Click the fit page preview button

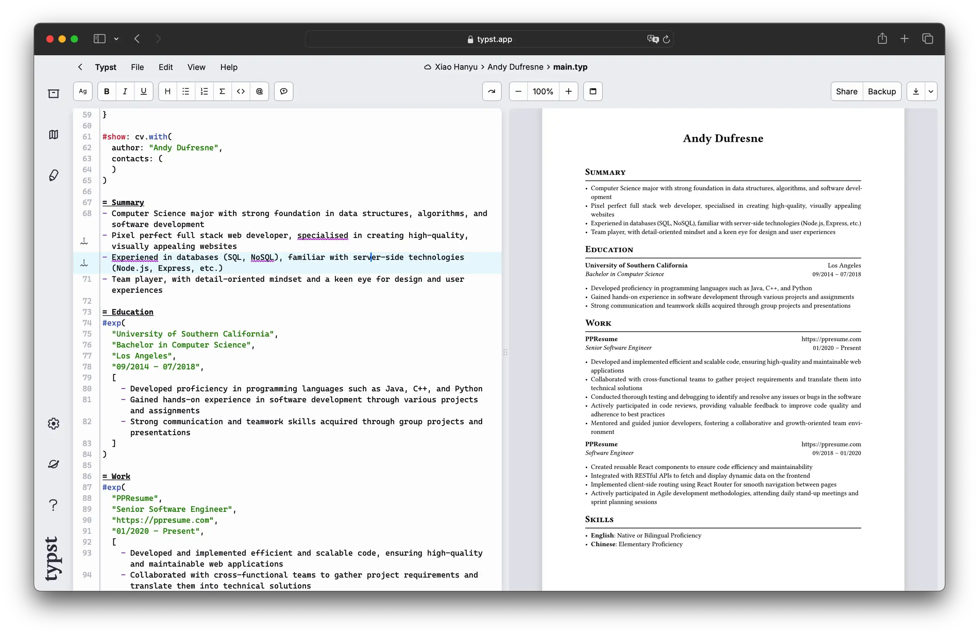click(x=593, y=91)
